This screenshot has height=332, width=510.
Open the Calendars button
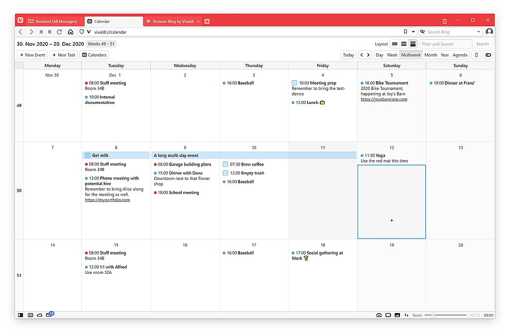[x=94, y=55]
